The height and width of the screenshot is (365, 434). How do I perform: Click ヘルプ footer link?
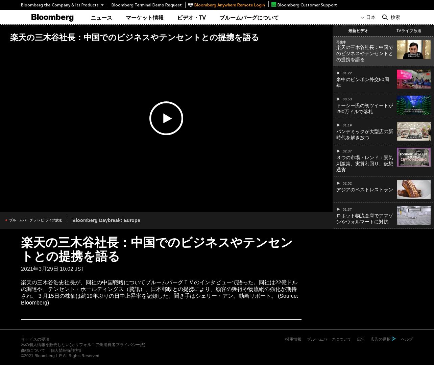coord(407,339)
